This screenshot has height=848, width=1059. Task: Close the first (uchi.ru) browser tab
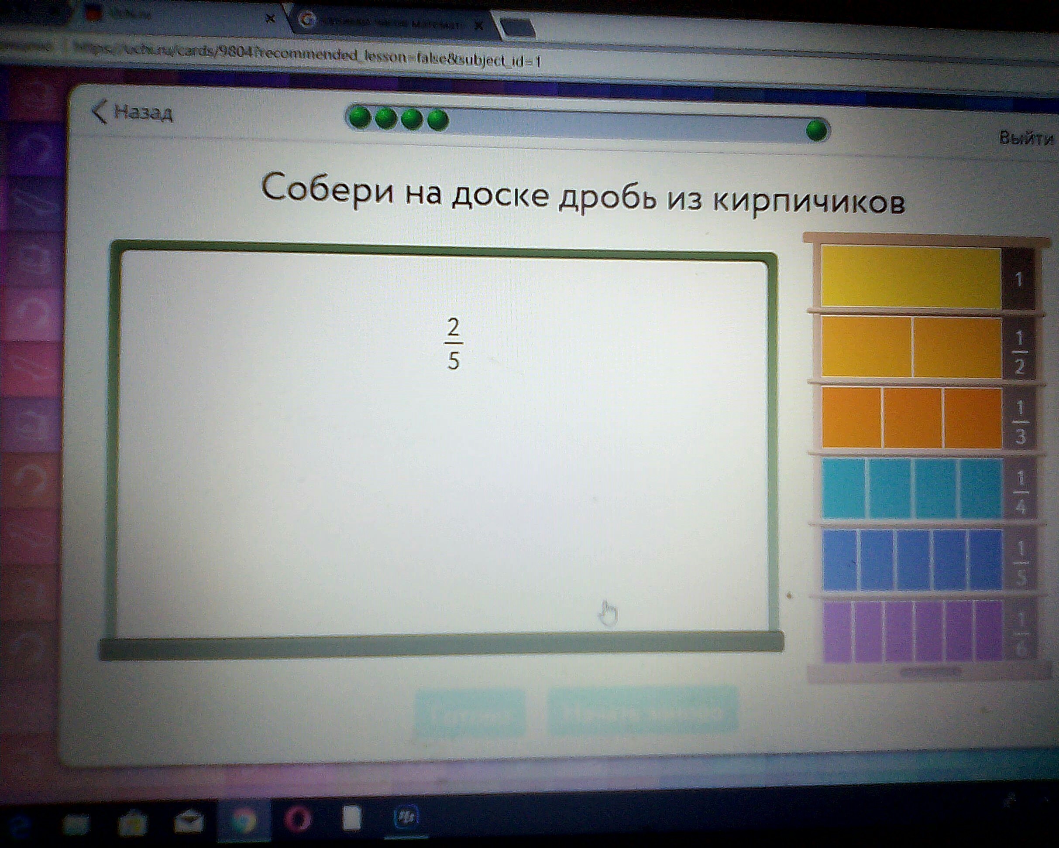[x=270, y=20]
